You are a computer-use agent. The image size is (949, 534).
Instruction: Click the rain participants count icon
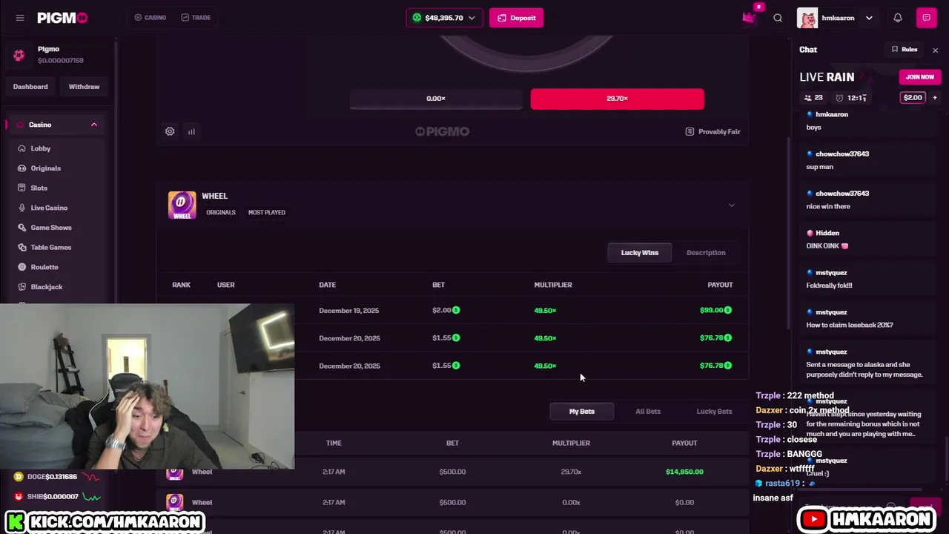coord(808,97)
